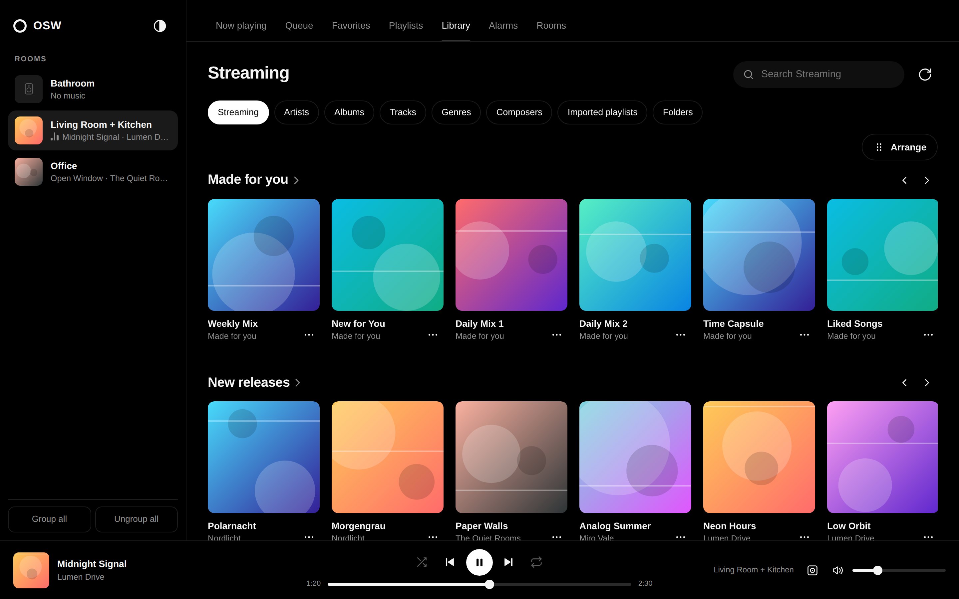Go back in New releases row
This screenshot has width=959, height=599.
point(904,382)
